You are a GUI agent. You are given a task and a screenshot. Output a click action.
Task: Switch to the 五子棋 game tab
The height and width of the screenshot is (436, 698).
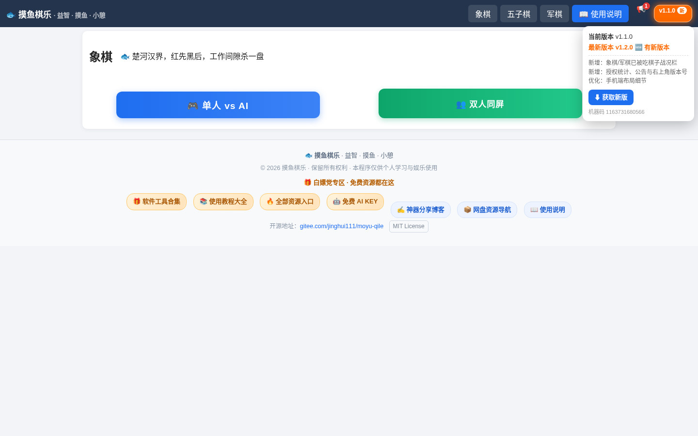pyautogui.click(x=519, y=14)
